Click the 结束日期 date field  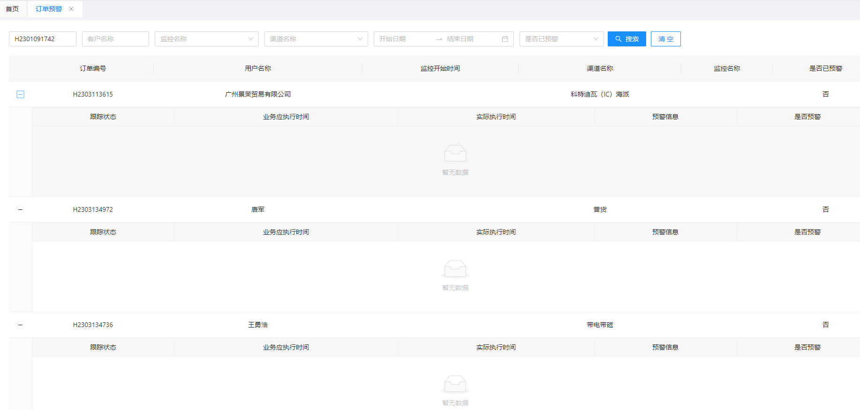coord(469,39)
